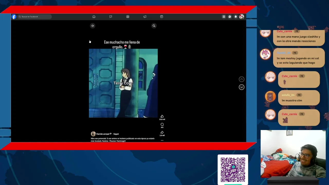
Task: Click the pink-haired avatar in the chat
Action: click(265, 54)
